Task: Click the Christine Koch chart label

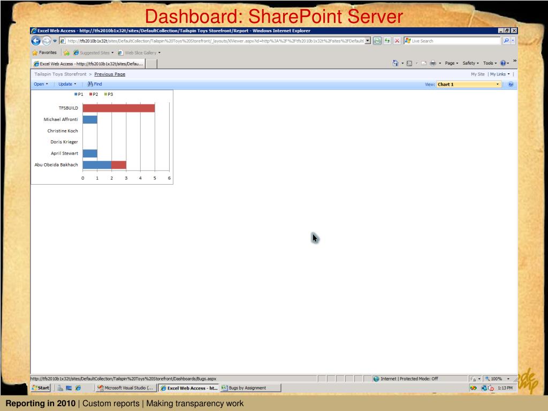Action: click(63, 131)
